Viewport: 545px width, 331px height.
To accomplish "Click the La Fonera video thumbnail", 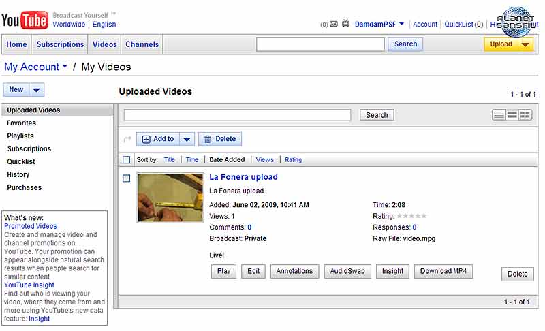I will 170,198.
